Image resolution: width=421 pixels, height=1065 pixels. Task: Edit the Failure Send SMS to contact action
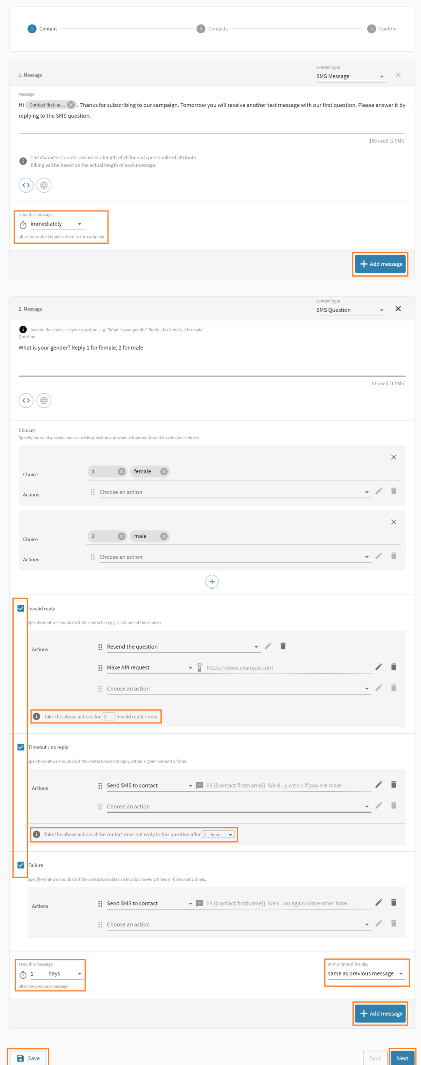click(379, 902)
